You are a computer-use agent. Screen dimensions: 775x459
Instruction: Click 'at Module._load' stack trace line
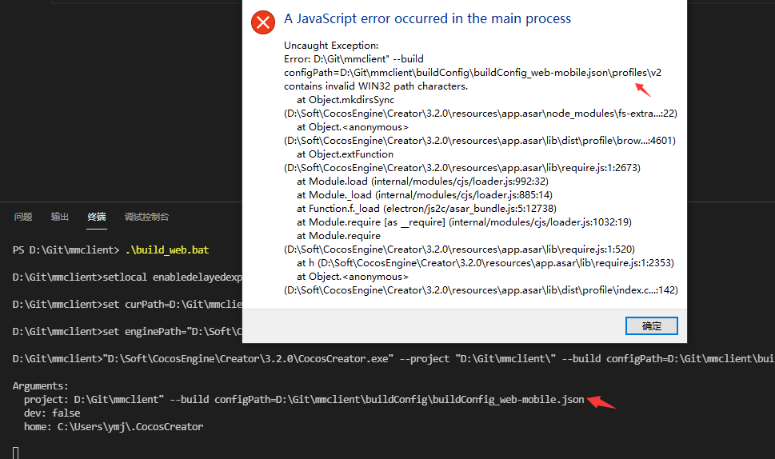(425, 195)
